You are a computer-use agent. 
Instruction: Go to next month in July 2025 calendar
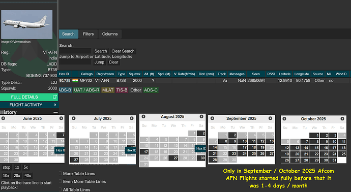pyautogui.click(x=132, y=118)
